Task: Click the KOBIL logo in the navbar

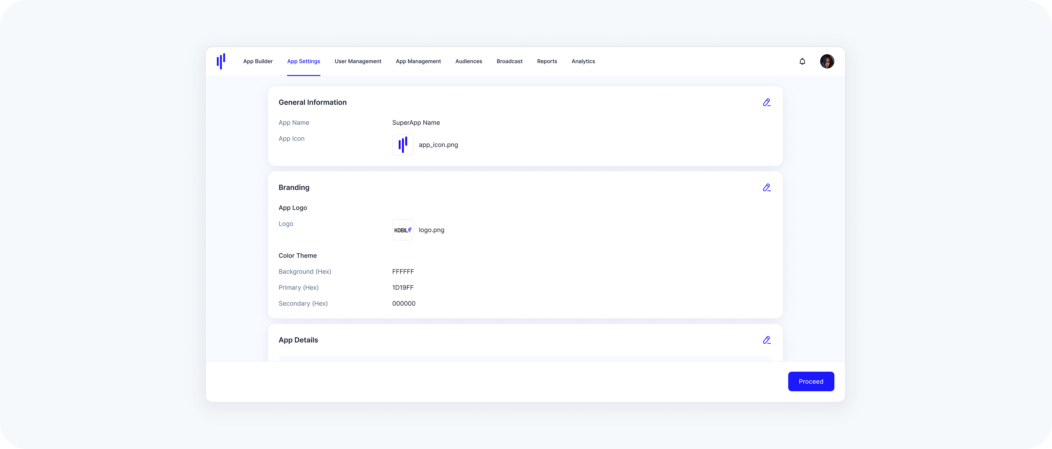Action: click(x=221, y=61)
